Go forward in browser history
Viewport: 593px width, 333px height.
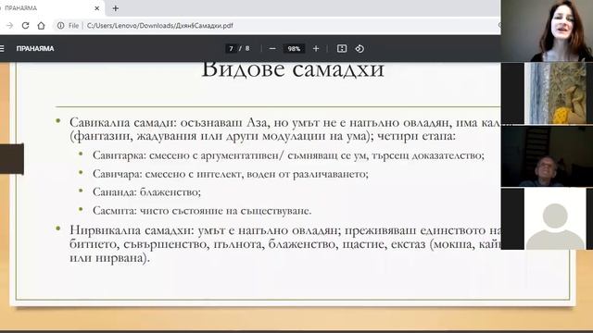10,25
